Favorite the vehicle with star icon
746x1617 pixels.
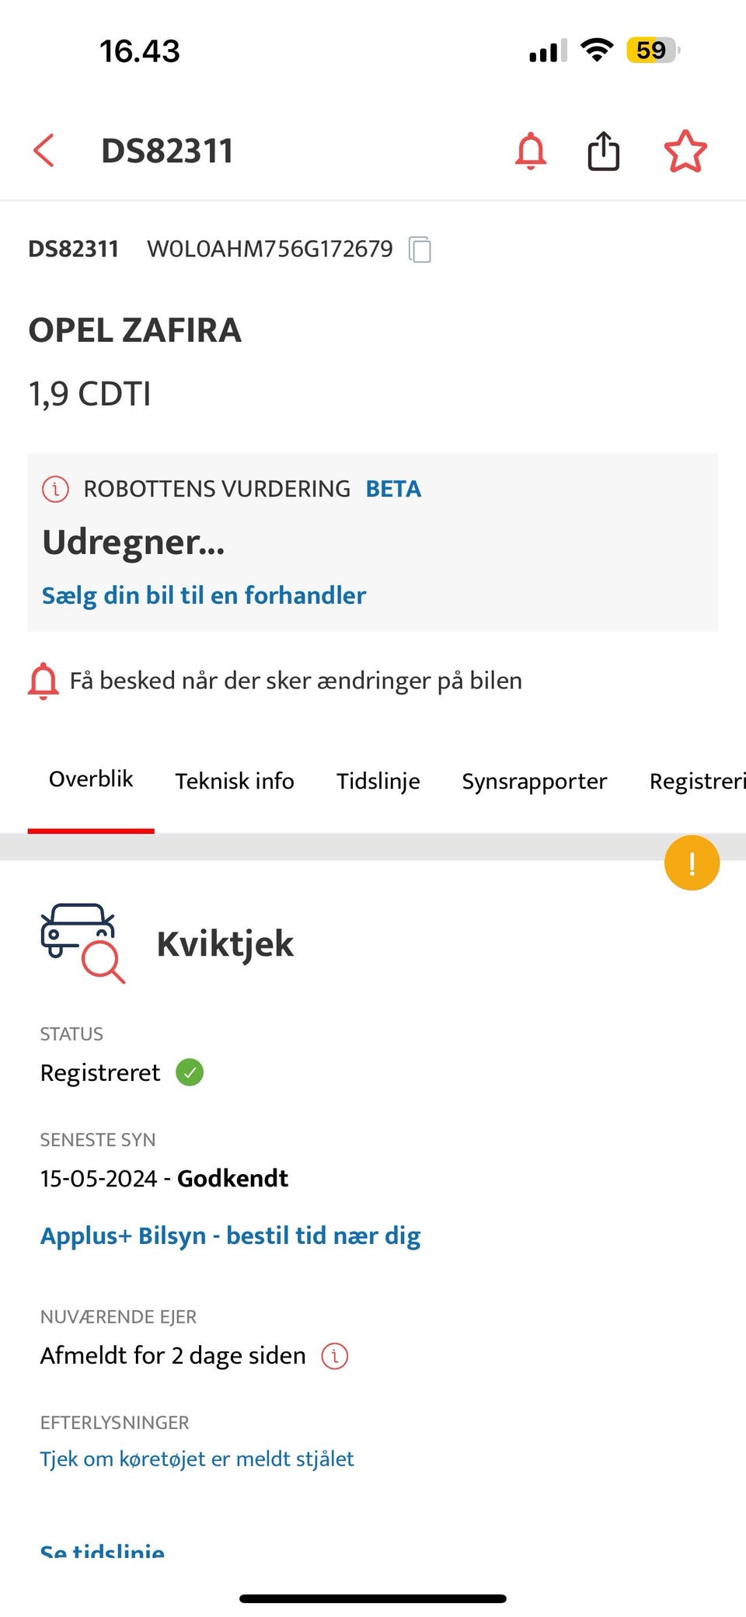coord(685,151)
